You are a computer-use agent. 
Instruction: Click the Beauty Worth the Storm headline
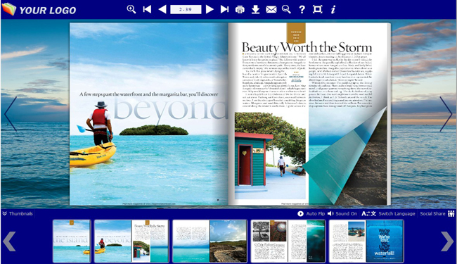(x=307, y=47)
